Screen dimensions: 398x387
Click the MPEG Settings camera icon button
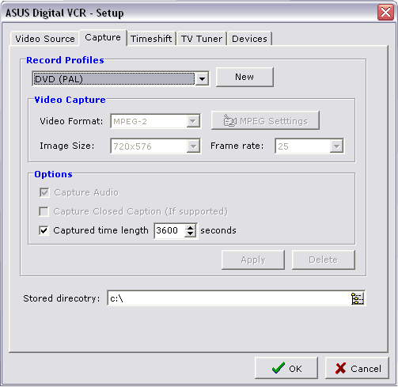pos(265,121)
